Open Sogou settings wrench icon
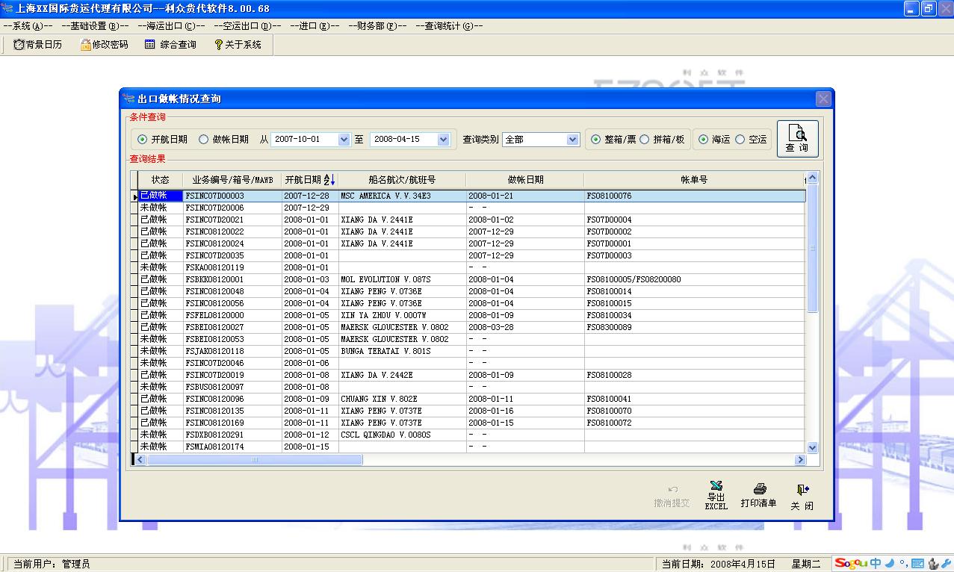 coord(946,563)
